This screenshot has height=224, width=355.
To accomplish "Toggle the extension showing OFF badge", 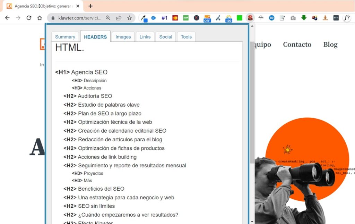I will 207,18.
